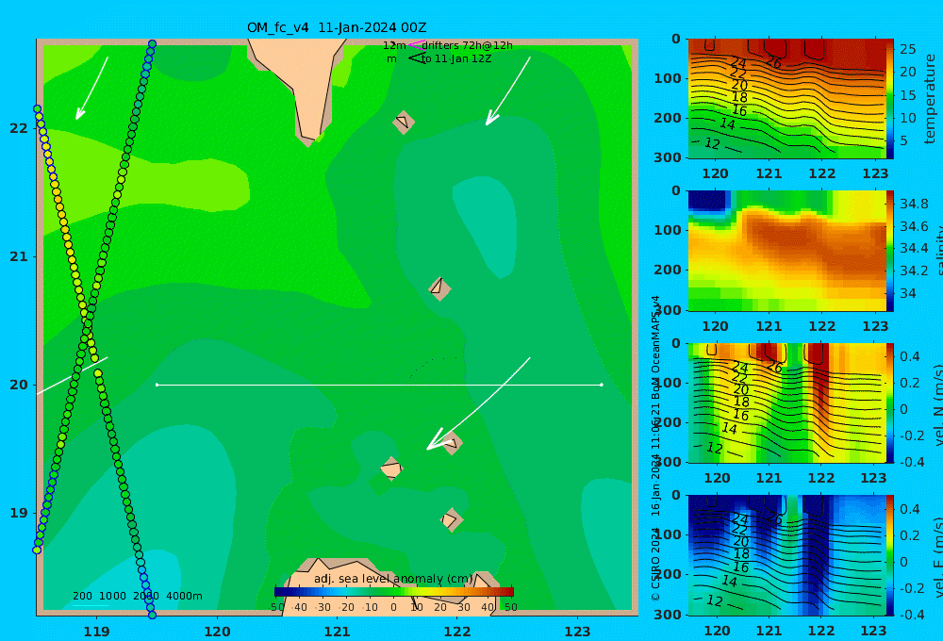Click the left endpoint of the 20N transect line
943x641 pixels.
157,385
